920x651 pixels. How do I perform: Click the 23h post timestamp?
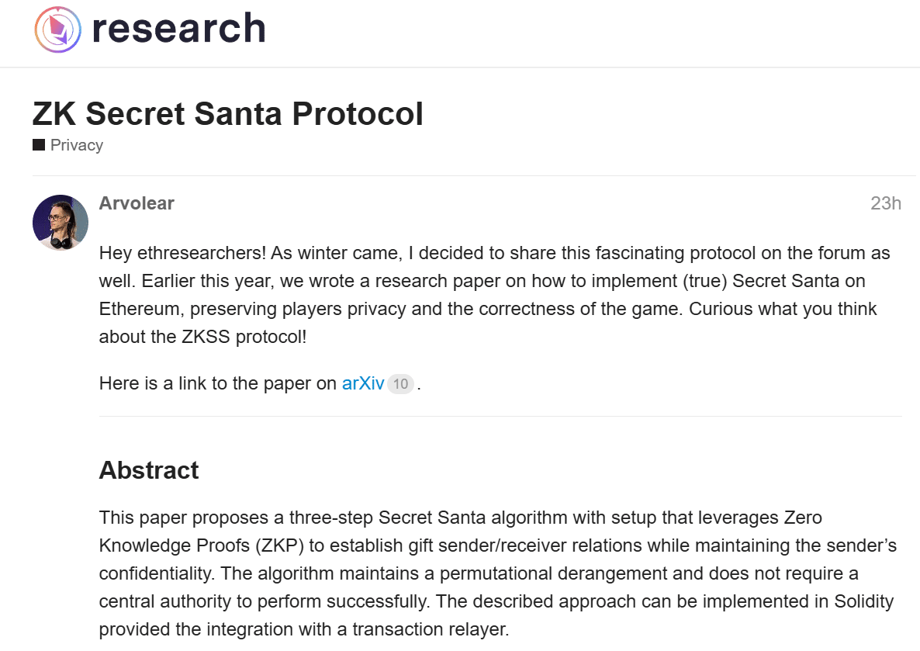[x=885, y=203]
